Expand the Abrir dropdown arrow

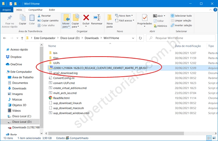pyautogui.click(x=164, y=16)
